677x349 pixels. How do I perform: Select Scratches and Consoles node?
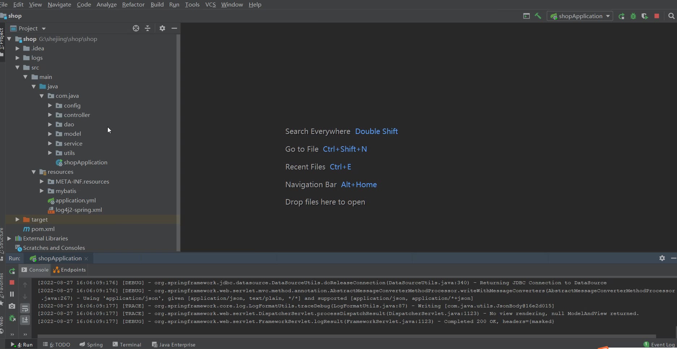50,248
